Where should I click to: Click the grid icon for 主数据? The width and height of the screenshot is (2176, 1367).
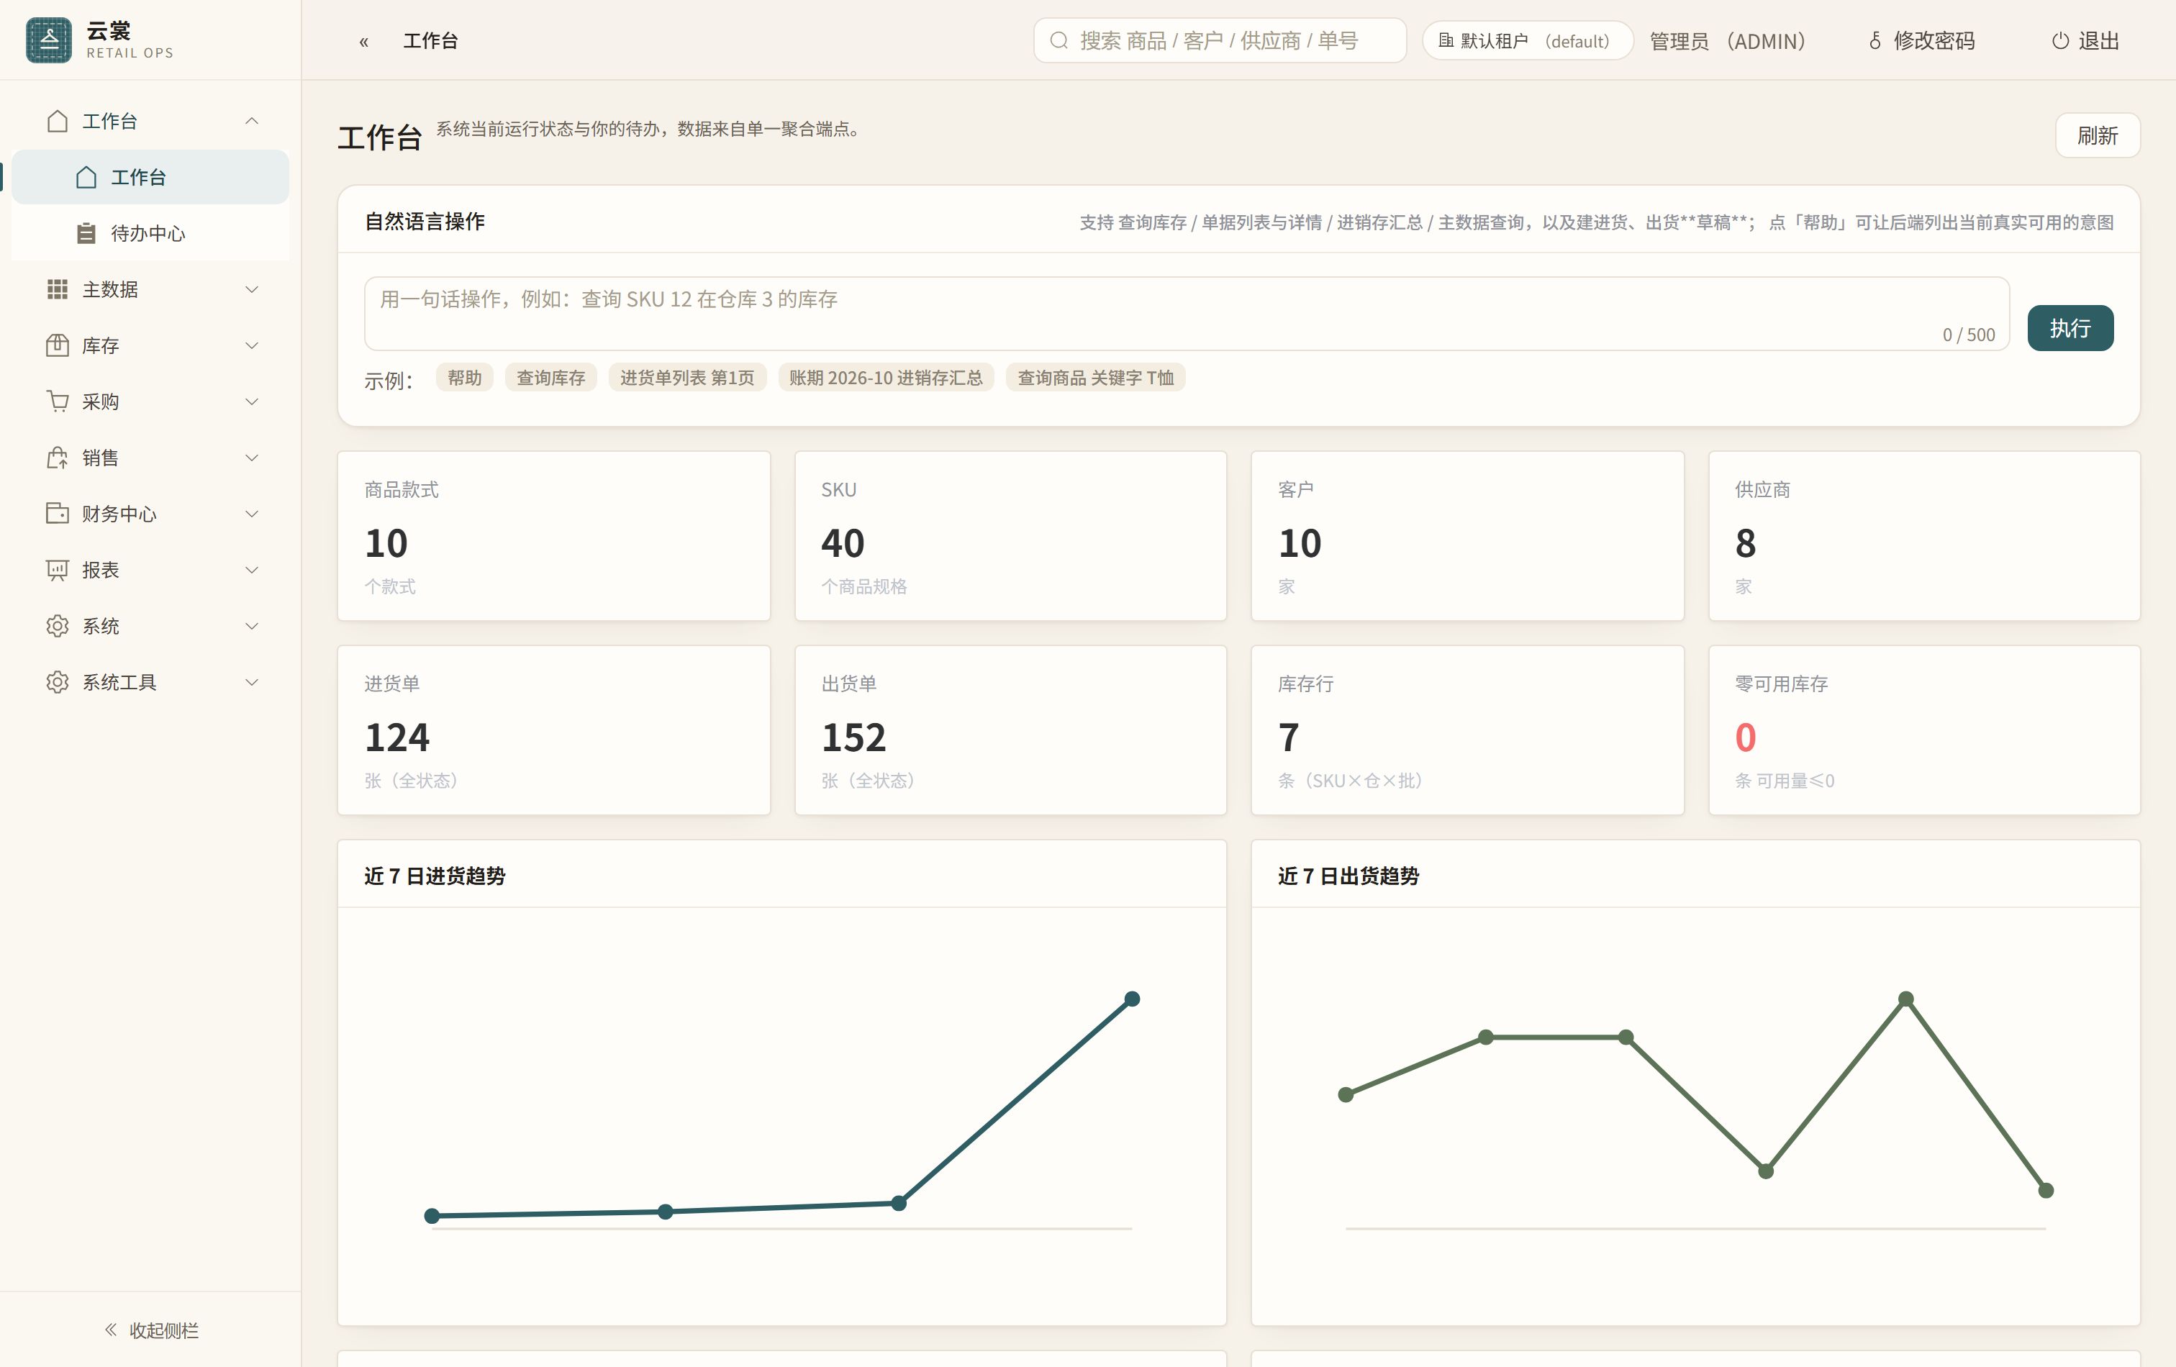57,289
